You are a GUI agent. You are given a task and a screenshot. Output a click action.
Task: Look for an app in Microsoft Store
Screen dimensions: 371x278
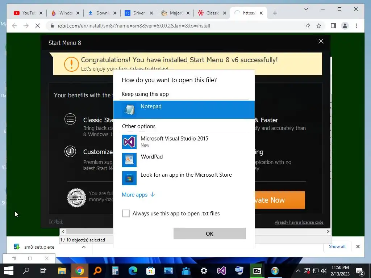coord(184,178)
